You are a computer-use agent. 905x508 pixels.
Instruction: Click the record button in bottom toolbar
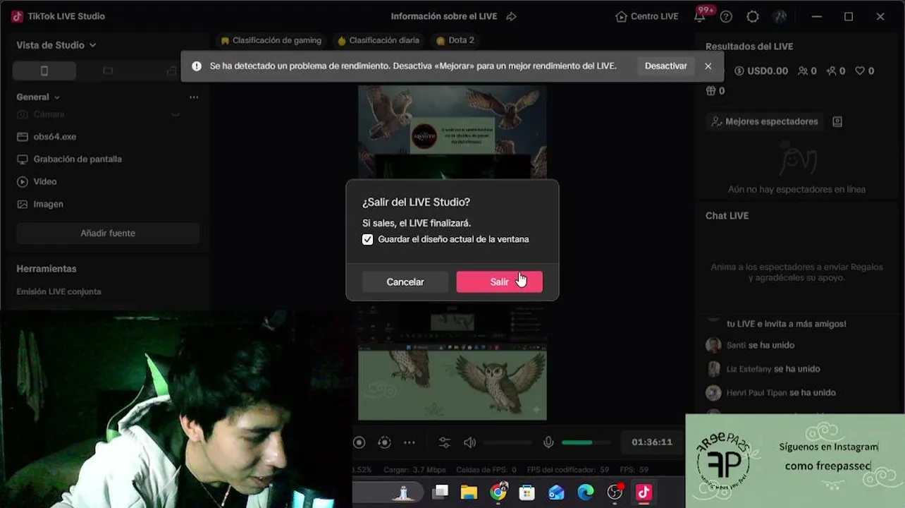pos(359,442)
